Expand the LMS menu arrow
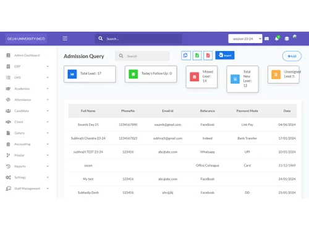This screenshot has width=309, height=231. (x=48, y=78)
